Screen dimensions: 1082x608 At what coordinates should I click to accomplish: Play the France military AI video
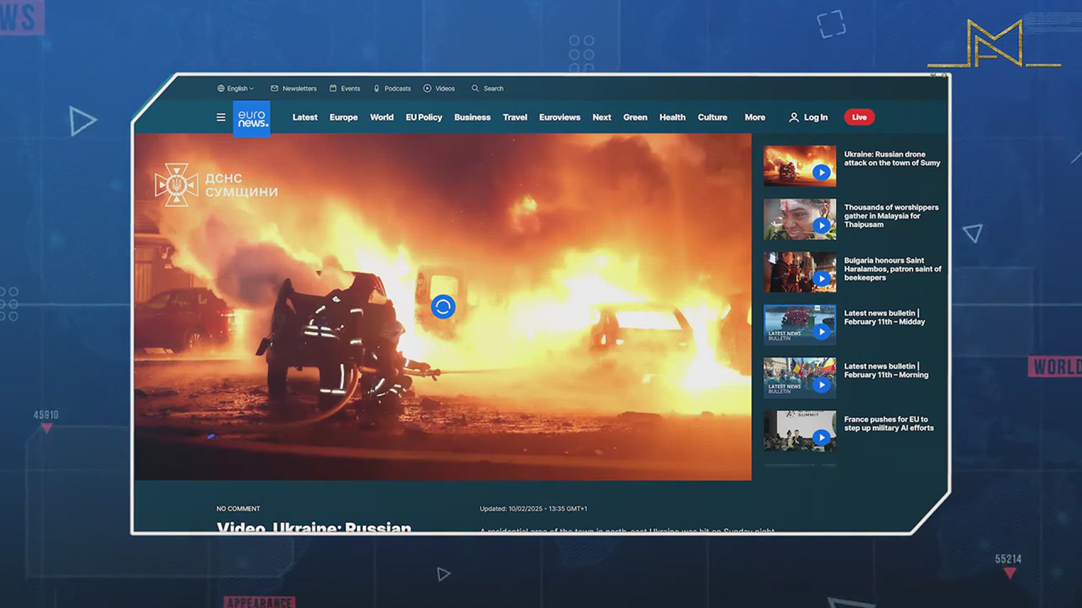[822, 437]
